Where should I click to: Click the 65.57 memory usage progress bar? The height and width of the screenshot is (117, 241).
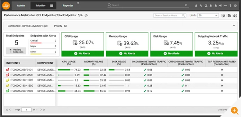(x=91, y=91)
